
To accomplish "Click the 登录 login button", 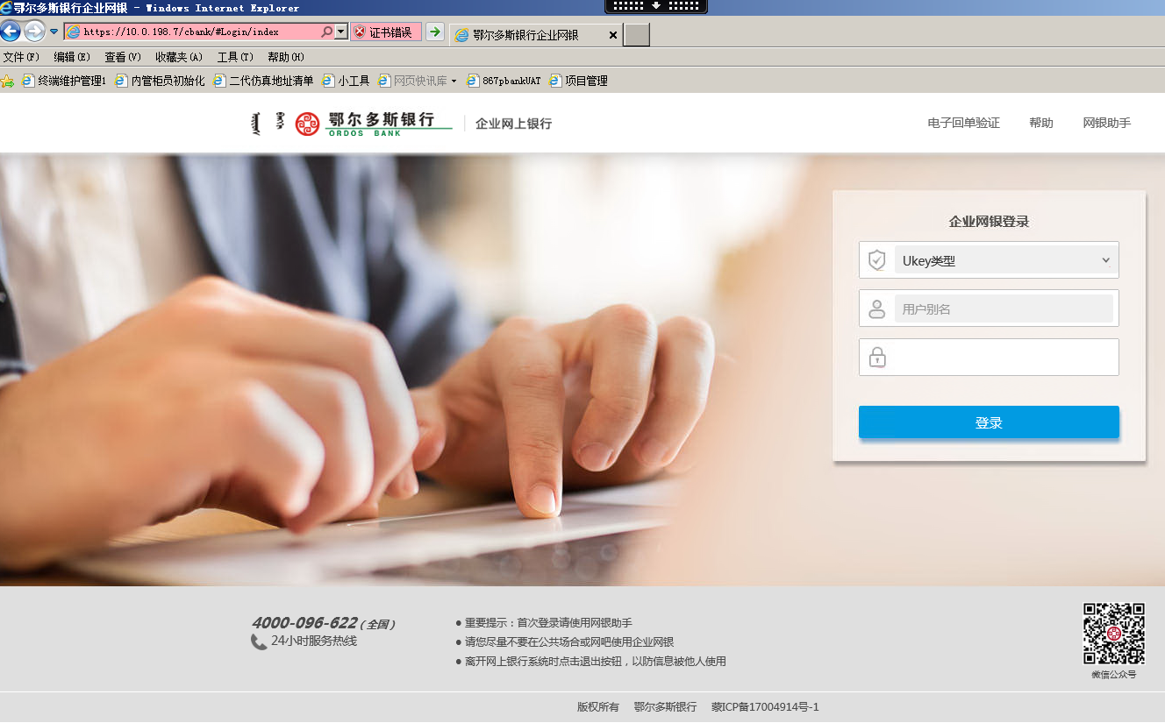I will (x=989, y=422).
